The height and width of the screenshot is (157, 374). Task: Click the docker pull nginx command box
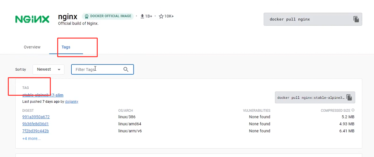pyautogui.click(x=313, y=19)
